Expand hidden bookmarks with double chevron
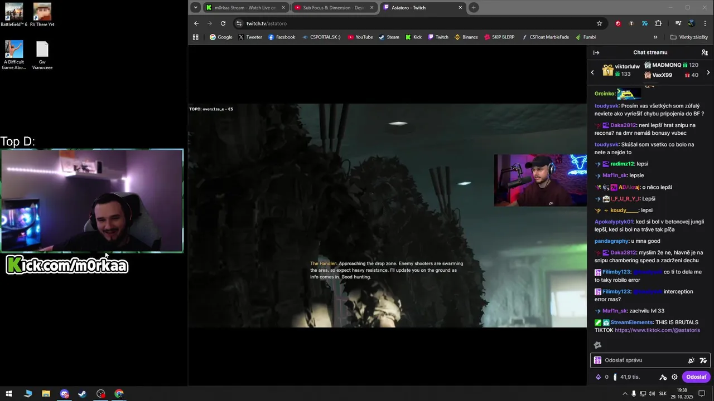Viewport: 714px width, 401px height. [655, 37]
